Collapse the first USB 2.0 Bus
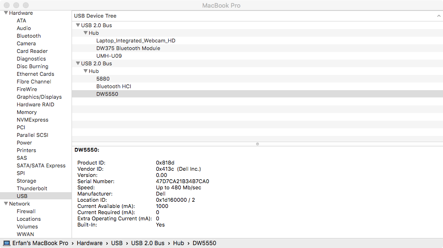Image resolution: width=443 pixels, height=248 pixels. pyautogui.click(x=78, y=25)
